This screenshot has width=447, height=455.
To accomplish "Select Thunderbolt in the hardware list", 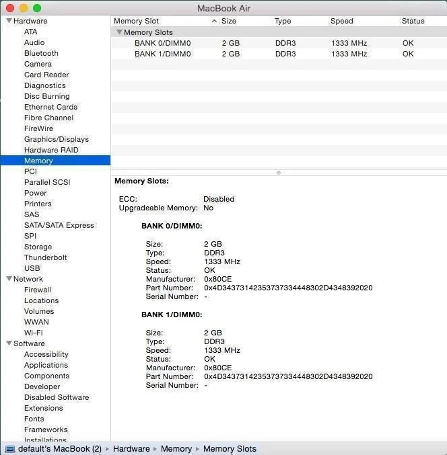I will [x=45, y=257].
